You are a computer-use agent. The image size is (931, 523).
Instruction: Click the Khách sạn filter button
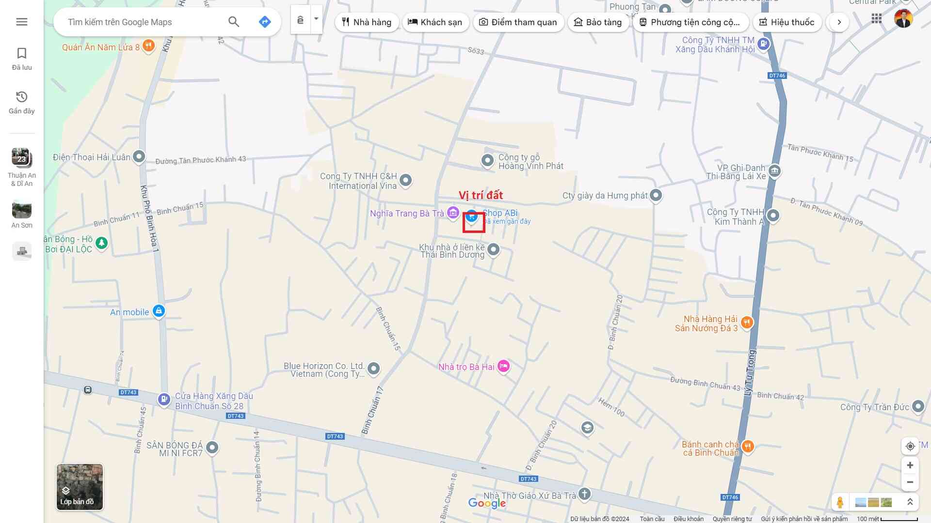(x=435, y=22)
